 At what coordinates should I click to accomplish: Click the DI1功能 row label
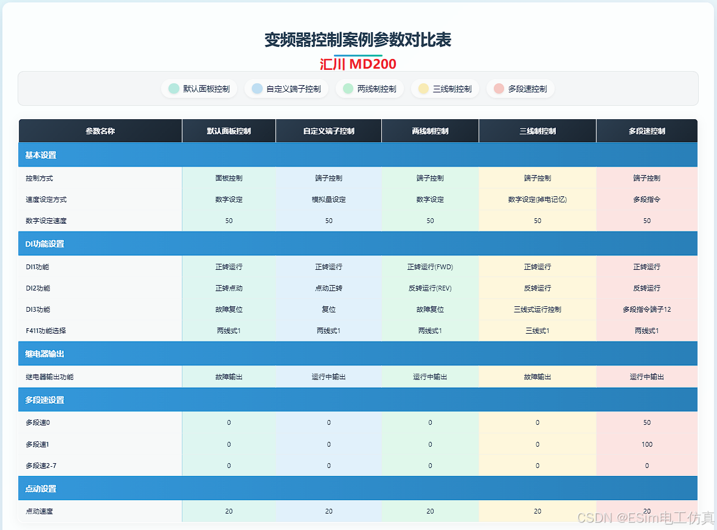[38, 267]
